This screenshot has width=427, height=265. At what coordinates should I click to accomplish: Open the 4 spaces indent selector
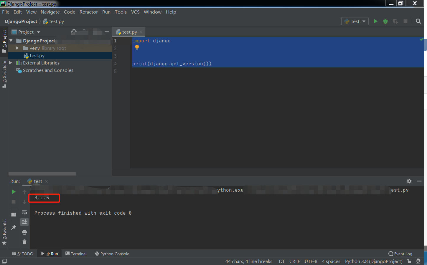pyautogui.click(x=331, y=261)
